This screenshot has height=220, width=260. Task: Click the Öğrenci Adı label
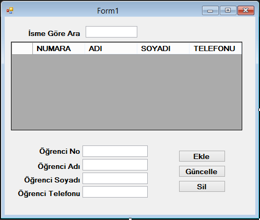coord(59,166)
